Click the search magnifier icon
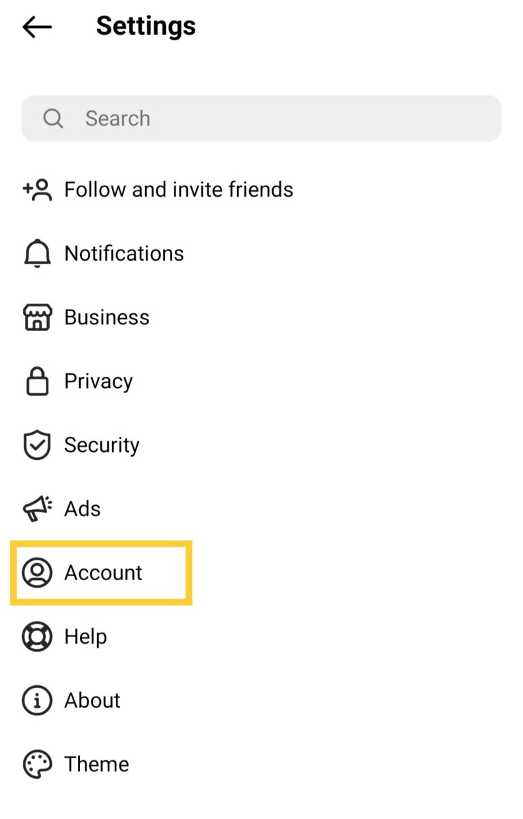 click(53, 118)
